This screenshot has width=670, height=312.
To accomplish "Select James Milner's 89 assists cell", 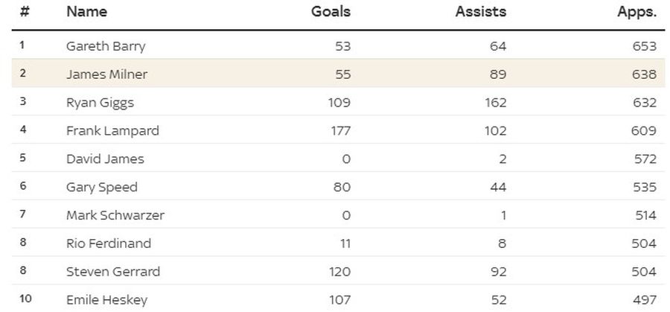I will 498,74.
